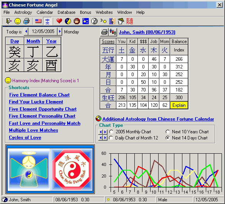This screenshot has height=204, width=225.
Task: Open the Database menu
Action: click(x=66, y=12)
